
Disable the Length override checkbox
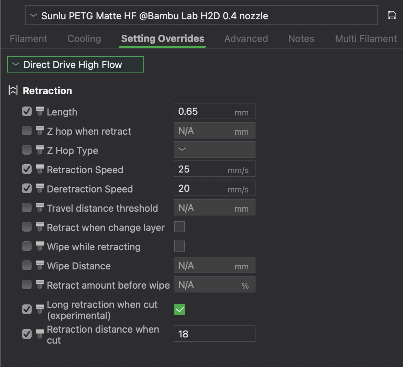(27, 111)
